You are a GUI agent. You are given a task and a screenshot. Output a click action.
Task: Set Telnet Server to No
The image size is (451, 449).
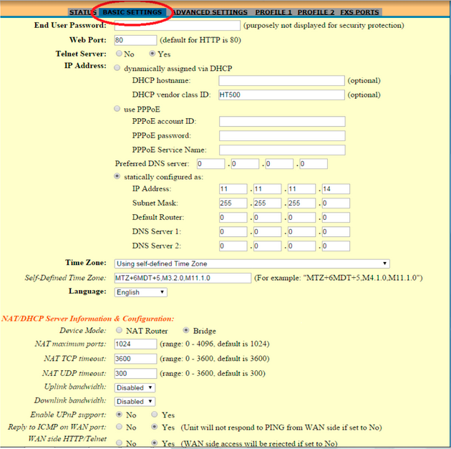(119, 54)
